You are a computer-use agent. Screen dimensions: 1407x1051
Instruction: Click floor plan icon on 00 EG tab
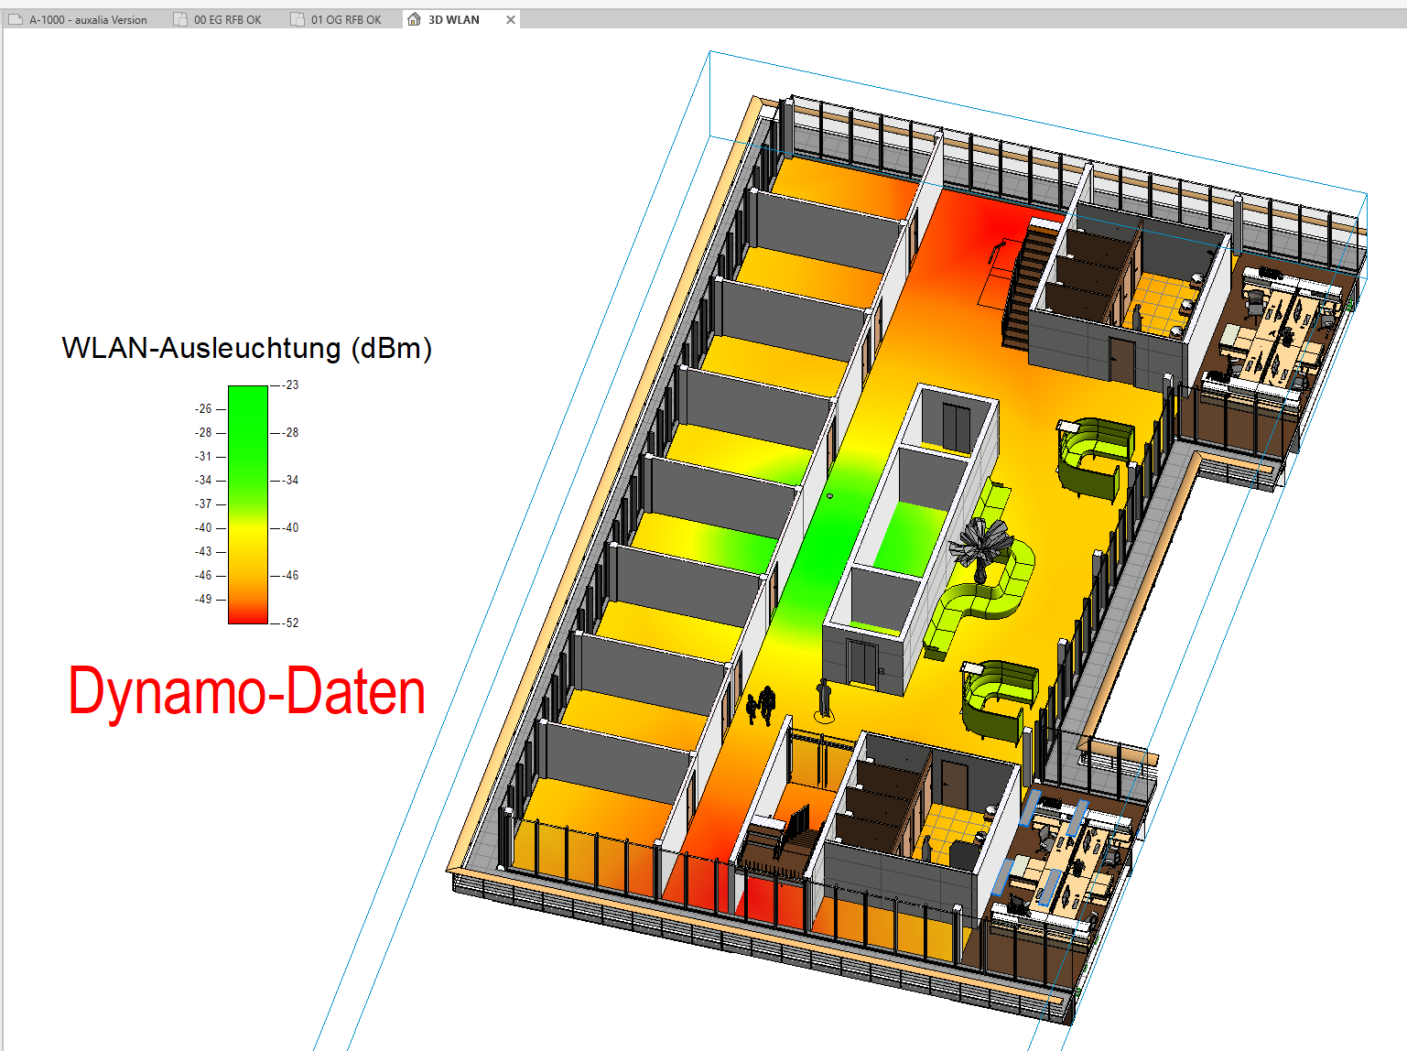[180, 19]
